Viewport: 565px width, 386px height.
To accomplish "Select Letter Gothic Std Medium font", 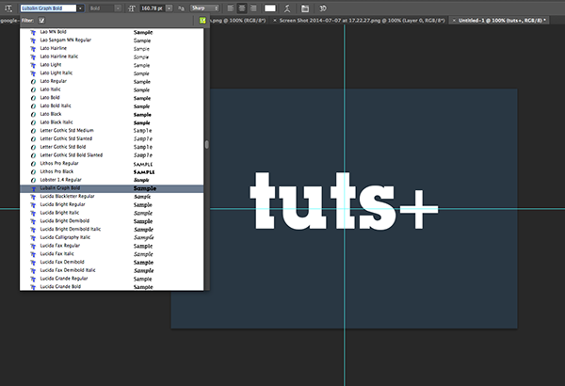I will pyautogui.click(x=112, y=131).
